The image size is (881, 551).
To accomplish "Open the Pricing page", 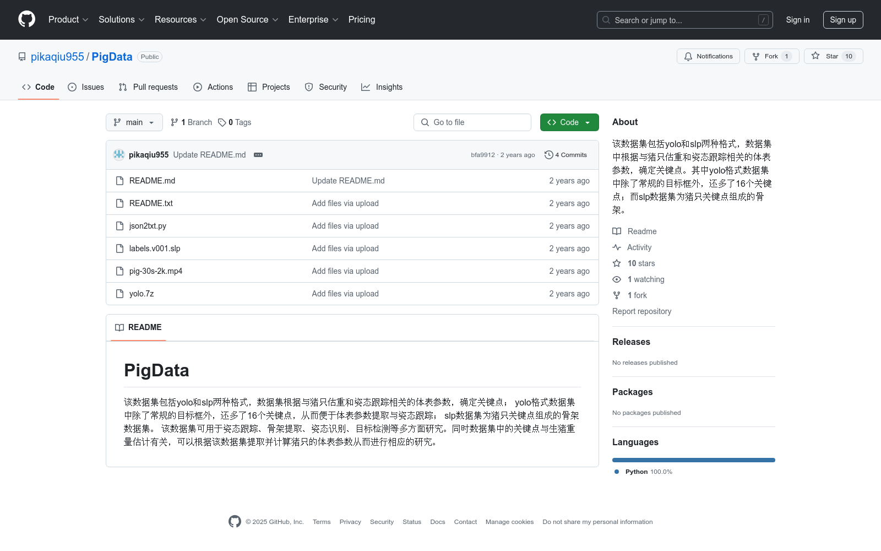I will (x=362, y=19).
